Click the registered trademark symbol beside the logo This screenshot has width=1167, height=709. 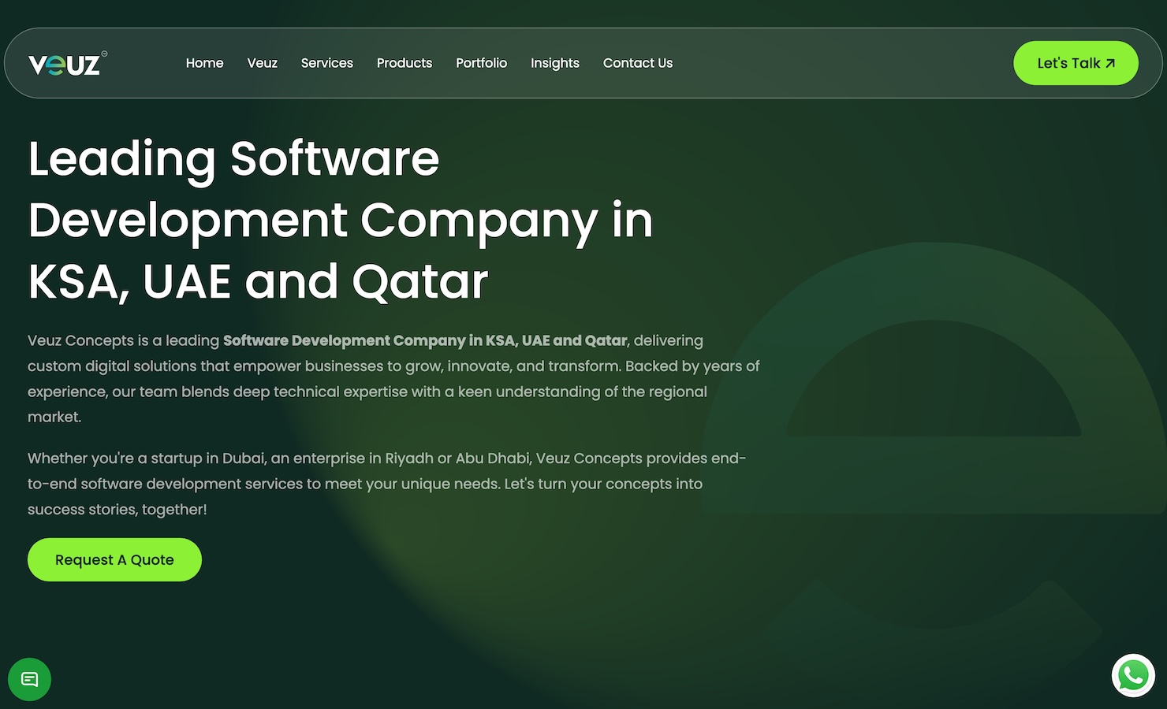[104, 54]
